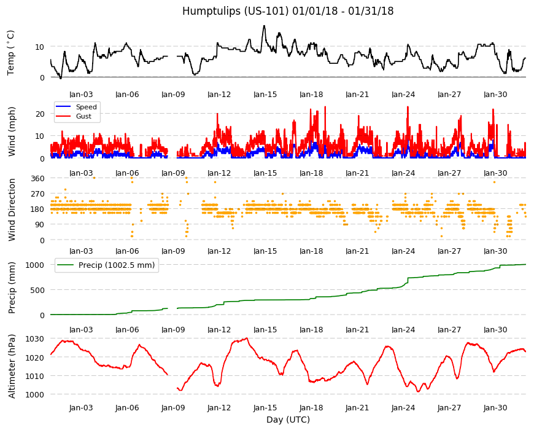Click Jan-30 tick under the wind direction plot
Image resolution: width=534 pixels, height=430 pixels.
[495, 251]
